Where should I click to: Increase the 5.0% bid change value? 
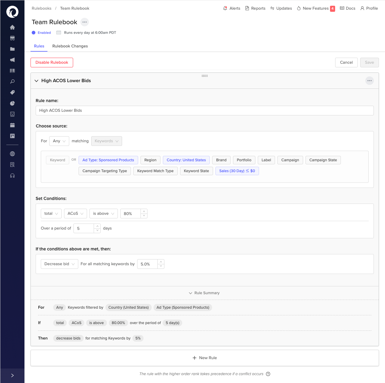[161, 262]
